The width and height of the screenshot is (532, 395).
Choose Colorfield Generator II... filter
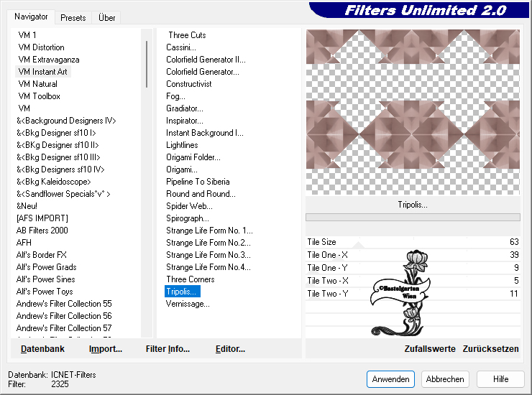coord(206,60)
